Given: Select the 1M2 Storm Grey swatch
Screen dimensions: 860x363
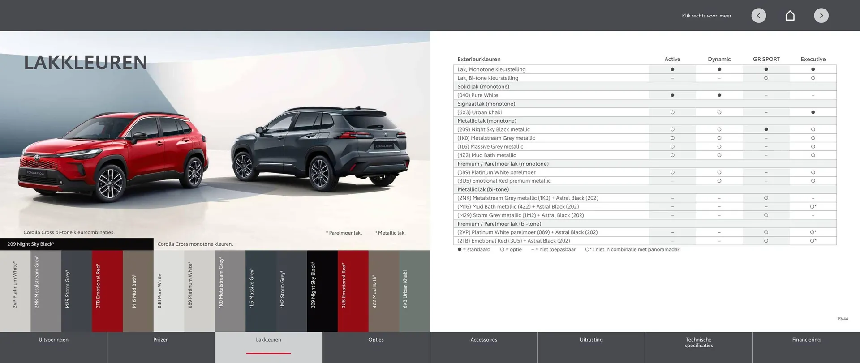Looking at the screenshot, I should point(292,291).
